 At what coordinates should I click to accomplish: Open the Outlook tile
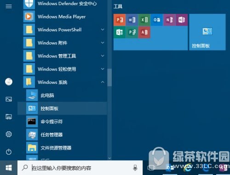click(157, 20)
